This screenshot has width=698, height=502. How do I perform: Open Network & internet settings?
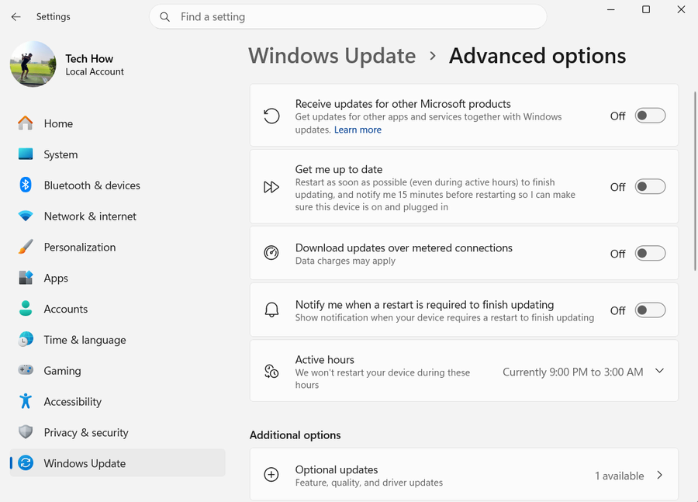(118, 216)
